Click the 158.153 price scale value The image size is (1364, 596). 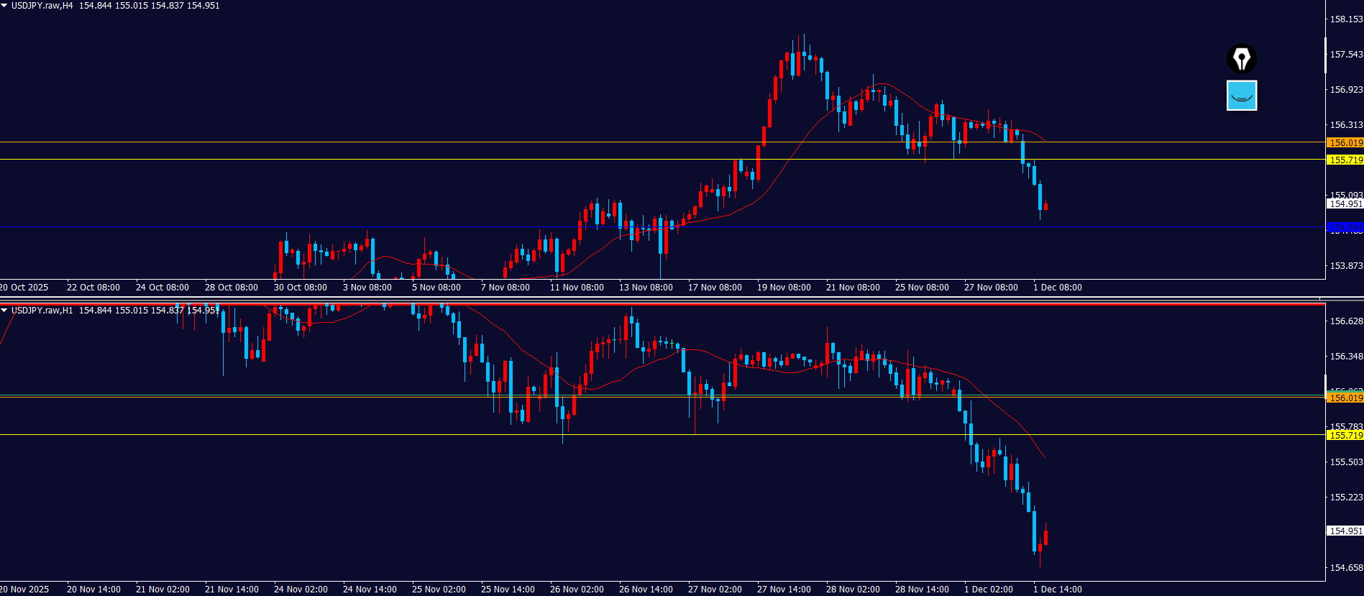pos(1345,19)
